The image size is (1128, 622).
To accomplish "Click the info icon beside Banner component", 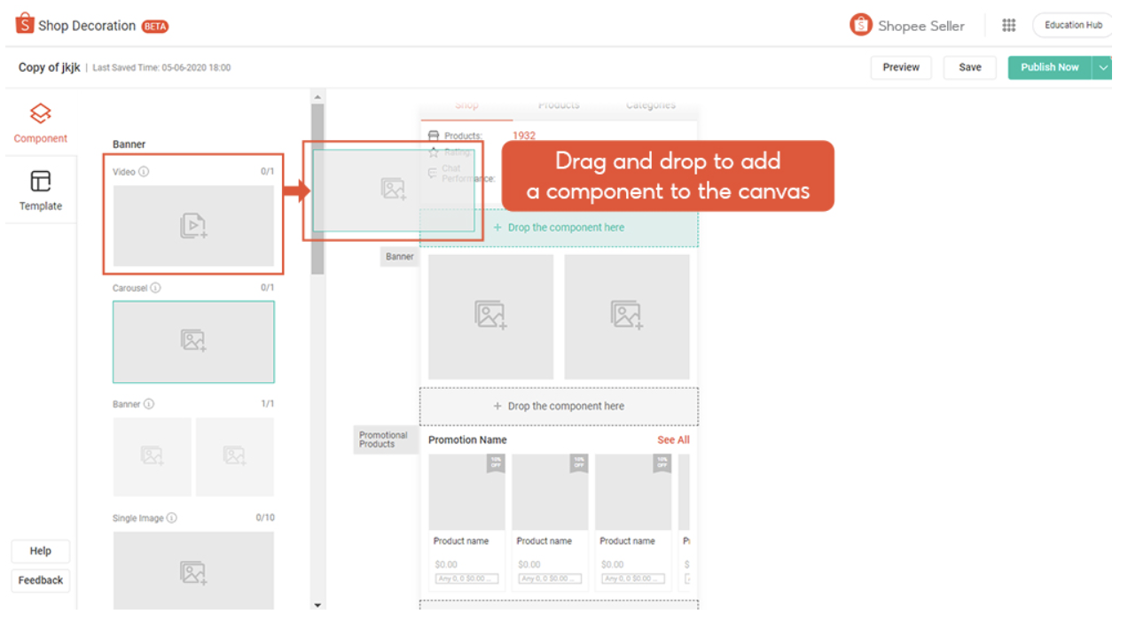I will tap(149, 404).
